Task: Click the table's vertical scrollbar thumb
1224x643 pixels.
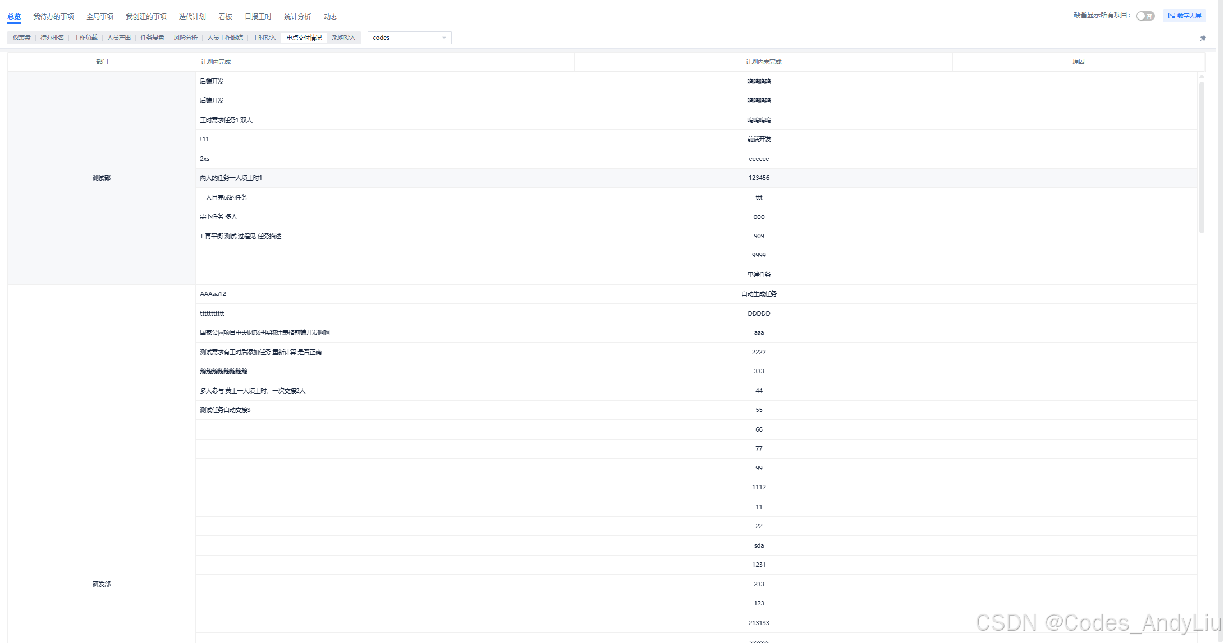Action: [x=1202, y=157]
